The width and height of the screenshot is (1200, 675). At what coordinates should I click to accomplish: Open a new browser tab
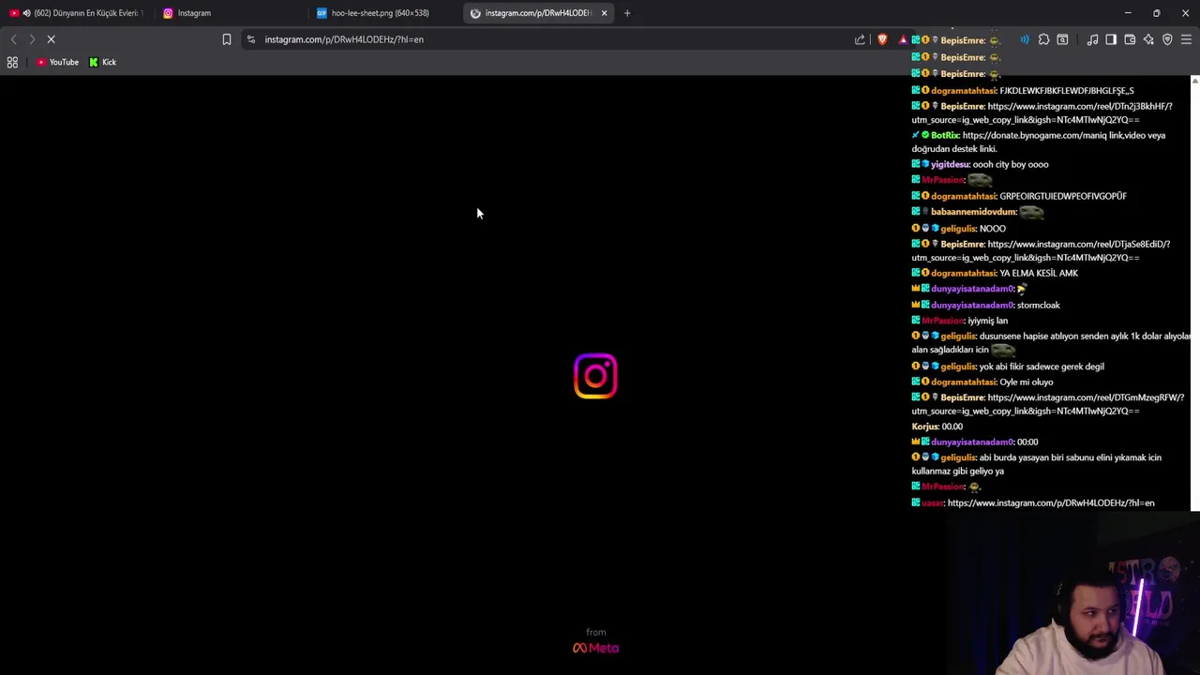tap(627, 13)
